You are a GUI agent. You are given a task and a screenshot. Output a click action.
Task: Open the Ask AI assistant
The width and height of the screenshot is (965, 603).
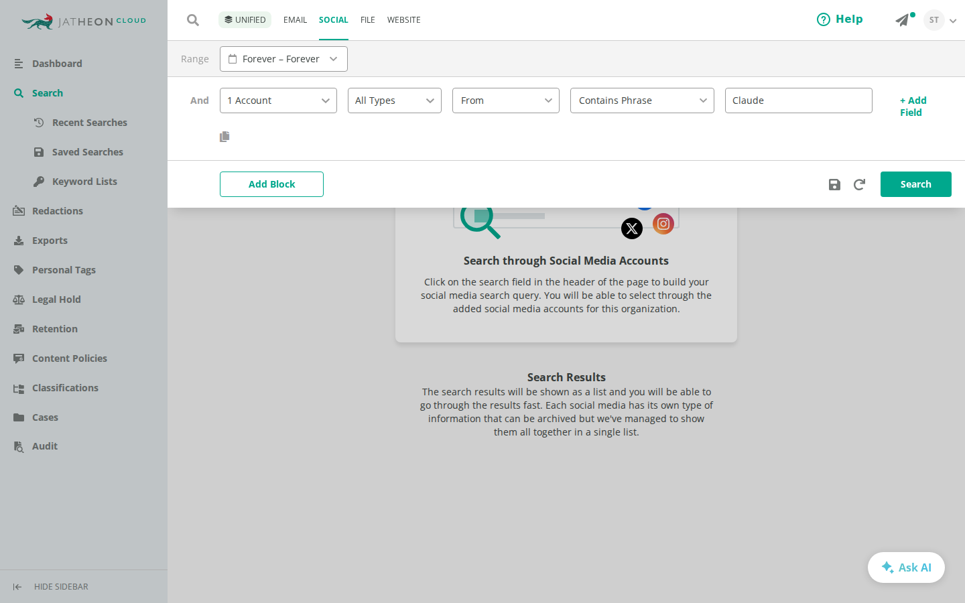point(906,567)
